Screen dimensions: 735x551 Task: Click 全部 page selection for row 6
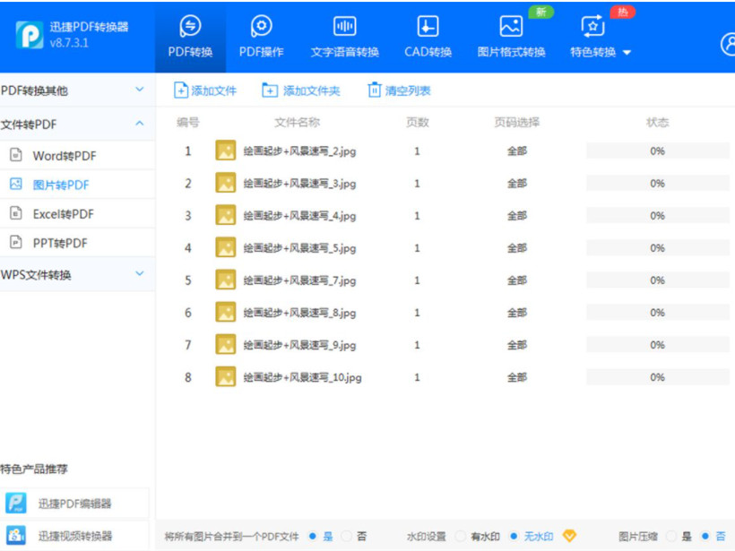pyautogui.click(x=517, y=313)
